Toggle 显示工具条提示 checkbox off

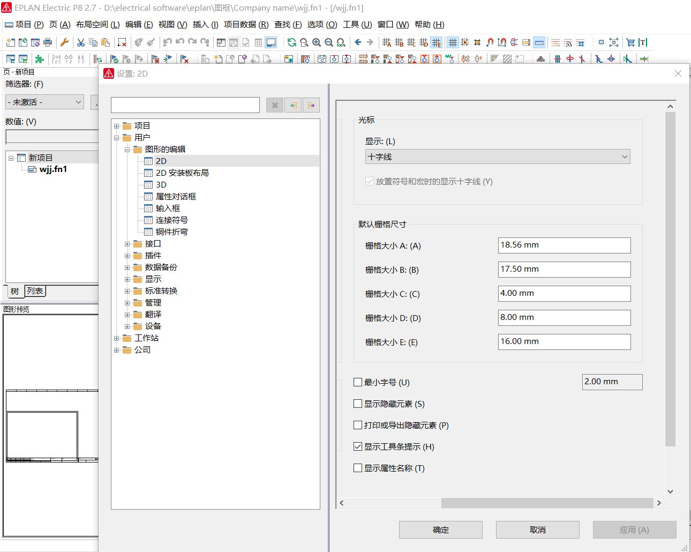point(358,446)
